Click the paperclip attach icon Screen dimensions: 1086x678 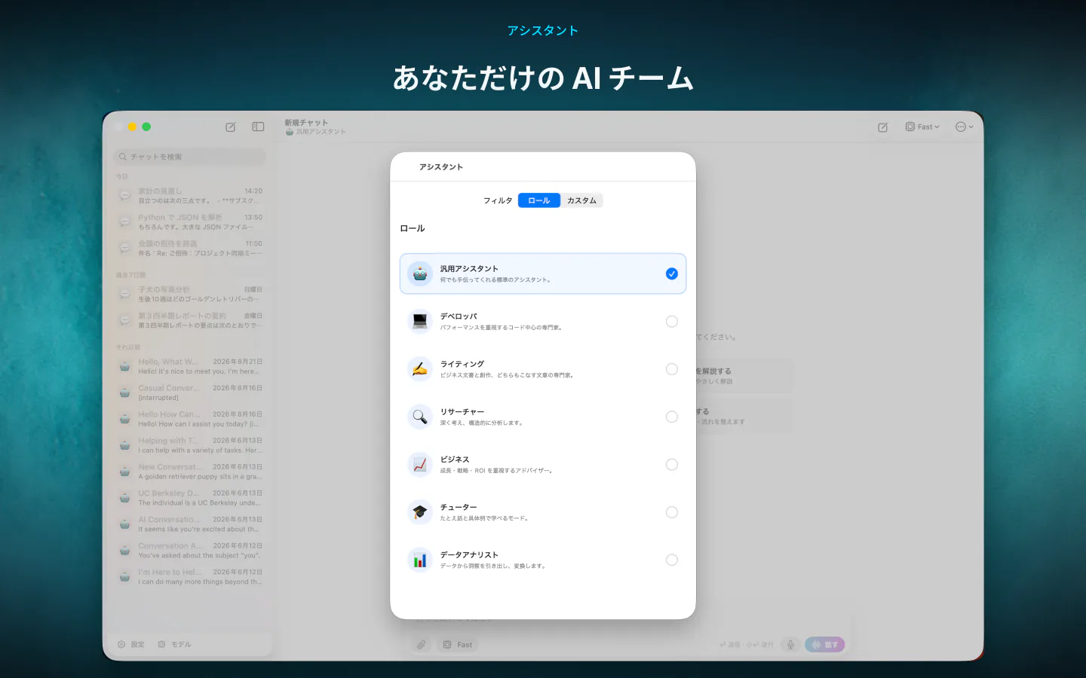point(422,645)
